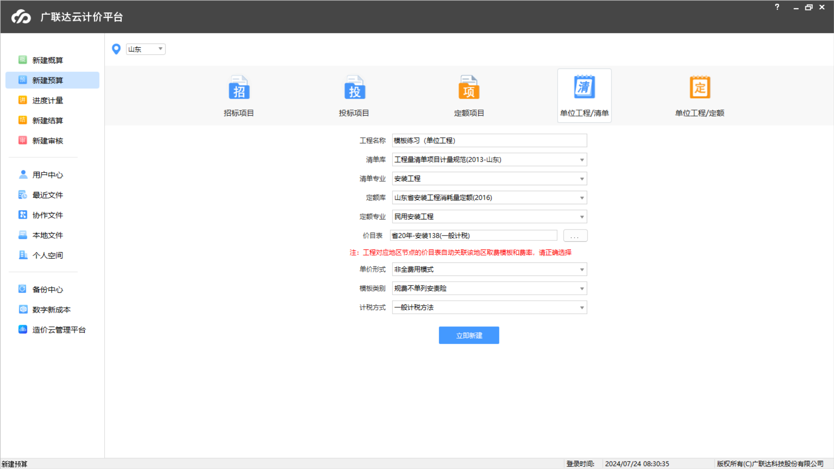Click the 备份中心 label

coord(48,289)
